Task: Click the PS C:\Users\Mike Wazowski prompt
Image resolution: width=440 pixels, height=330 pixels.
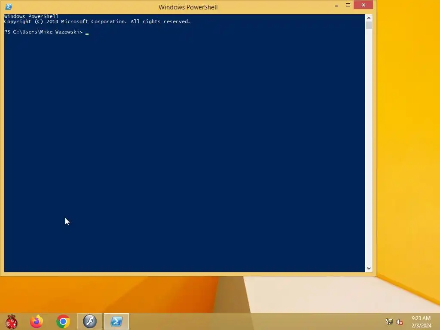Action: (x=43, y=32)
